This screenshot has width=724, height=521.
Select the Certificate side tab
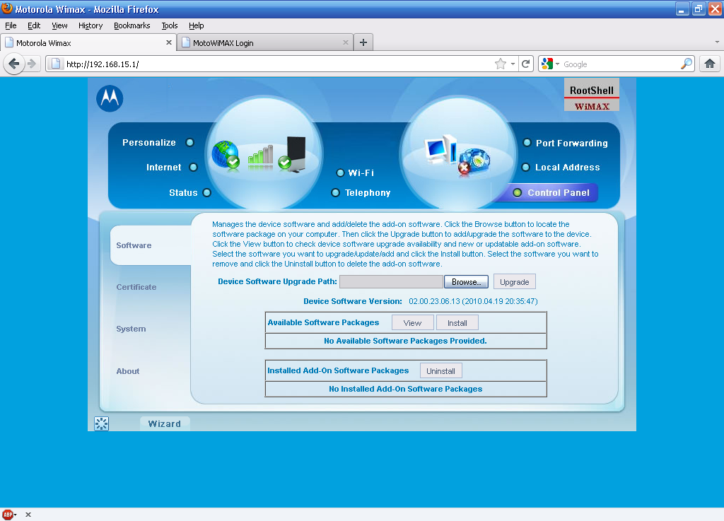click(x=136, y=287)
